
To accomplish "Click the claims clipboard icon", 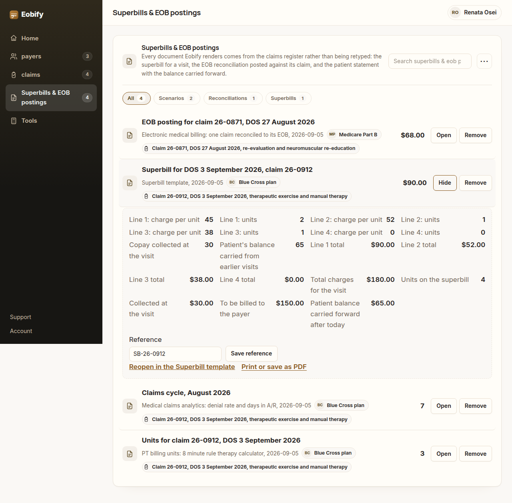I will coord(14,75).
